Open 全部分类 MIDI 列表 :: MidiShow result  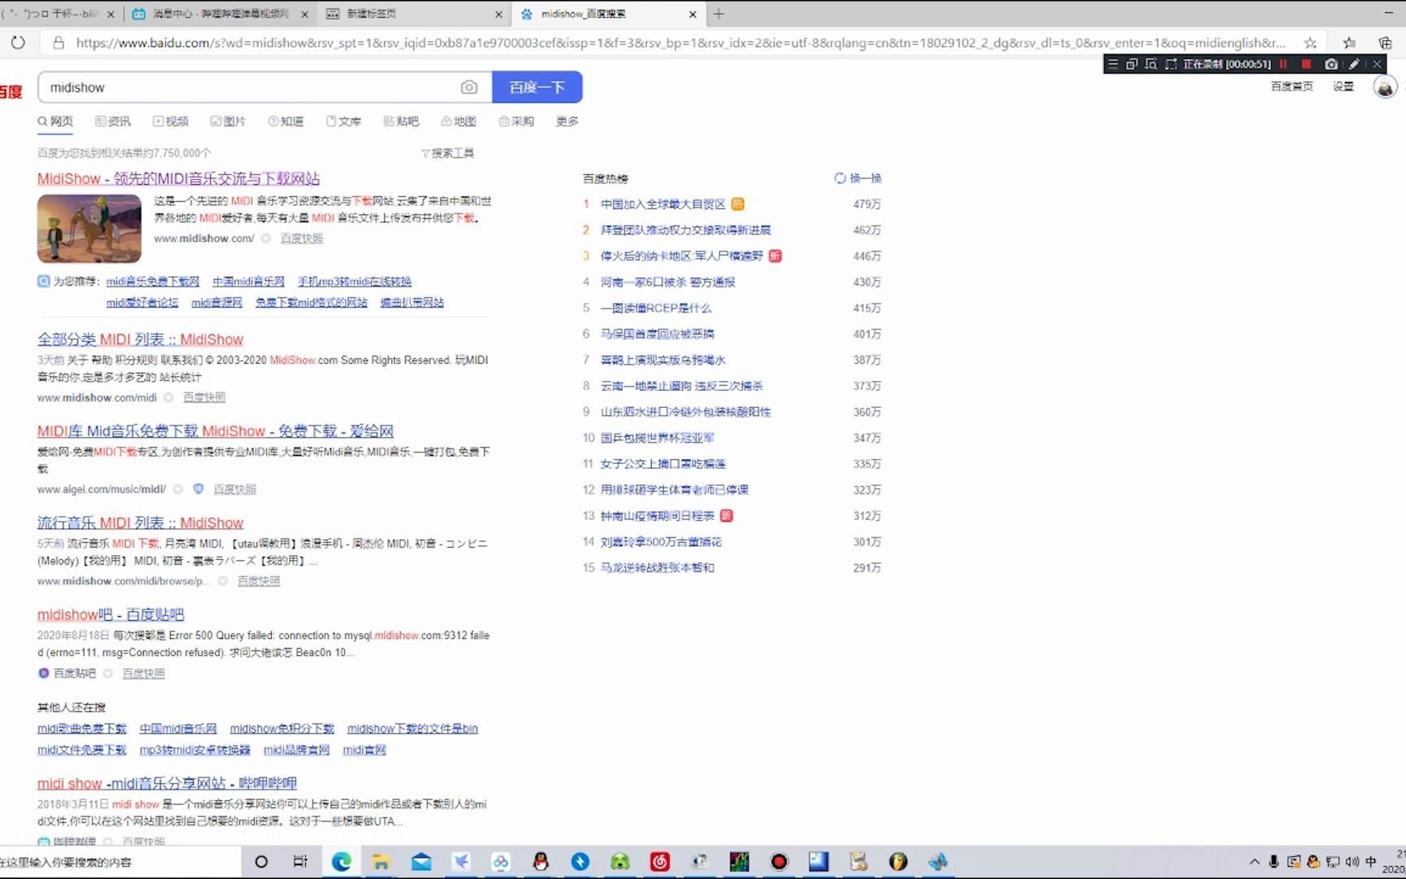[140, 339]
